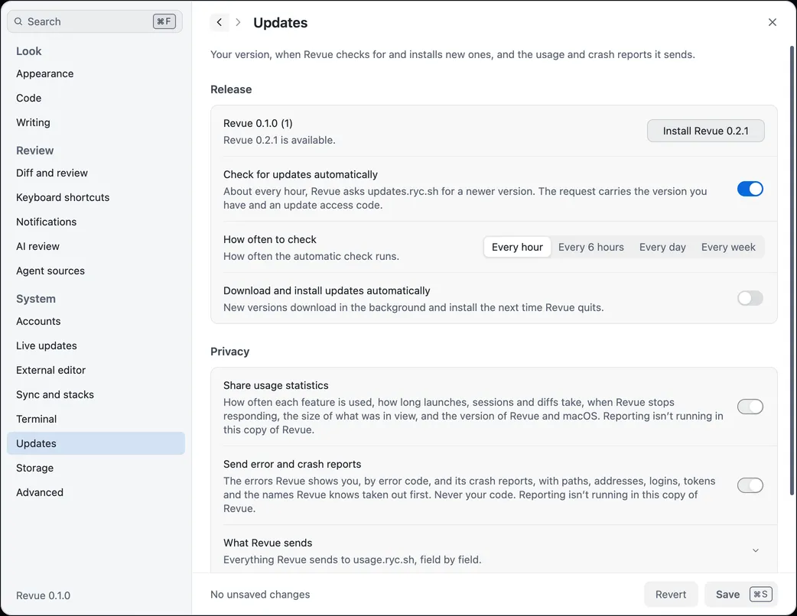The height and width of the screenshot is (616, 797).
Task: Click the search magnifier icon
Action: pos(18,21)
